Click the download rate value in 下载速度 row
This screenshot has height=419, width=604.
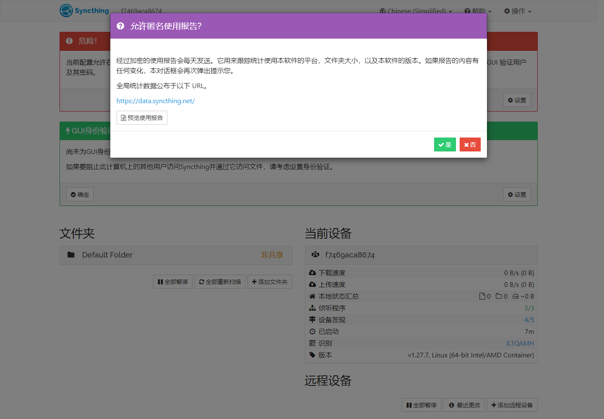519,273
